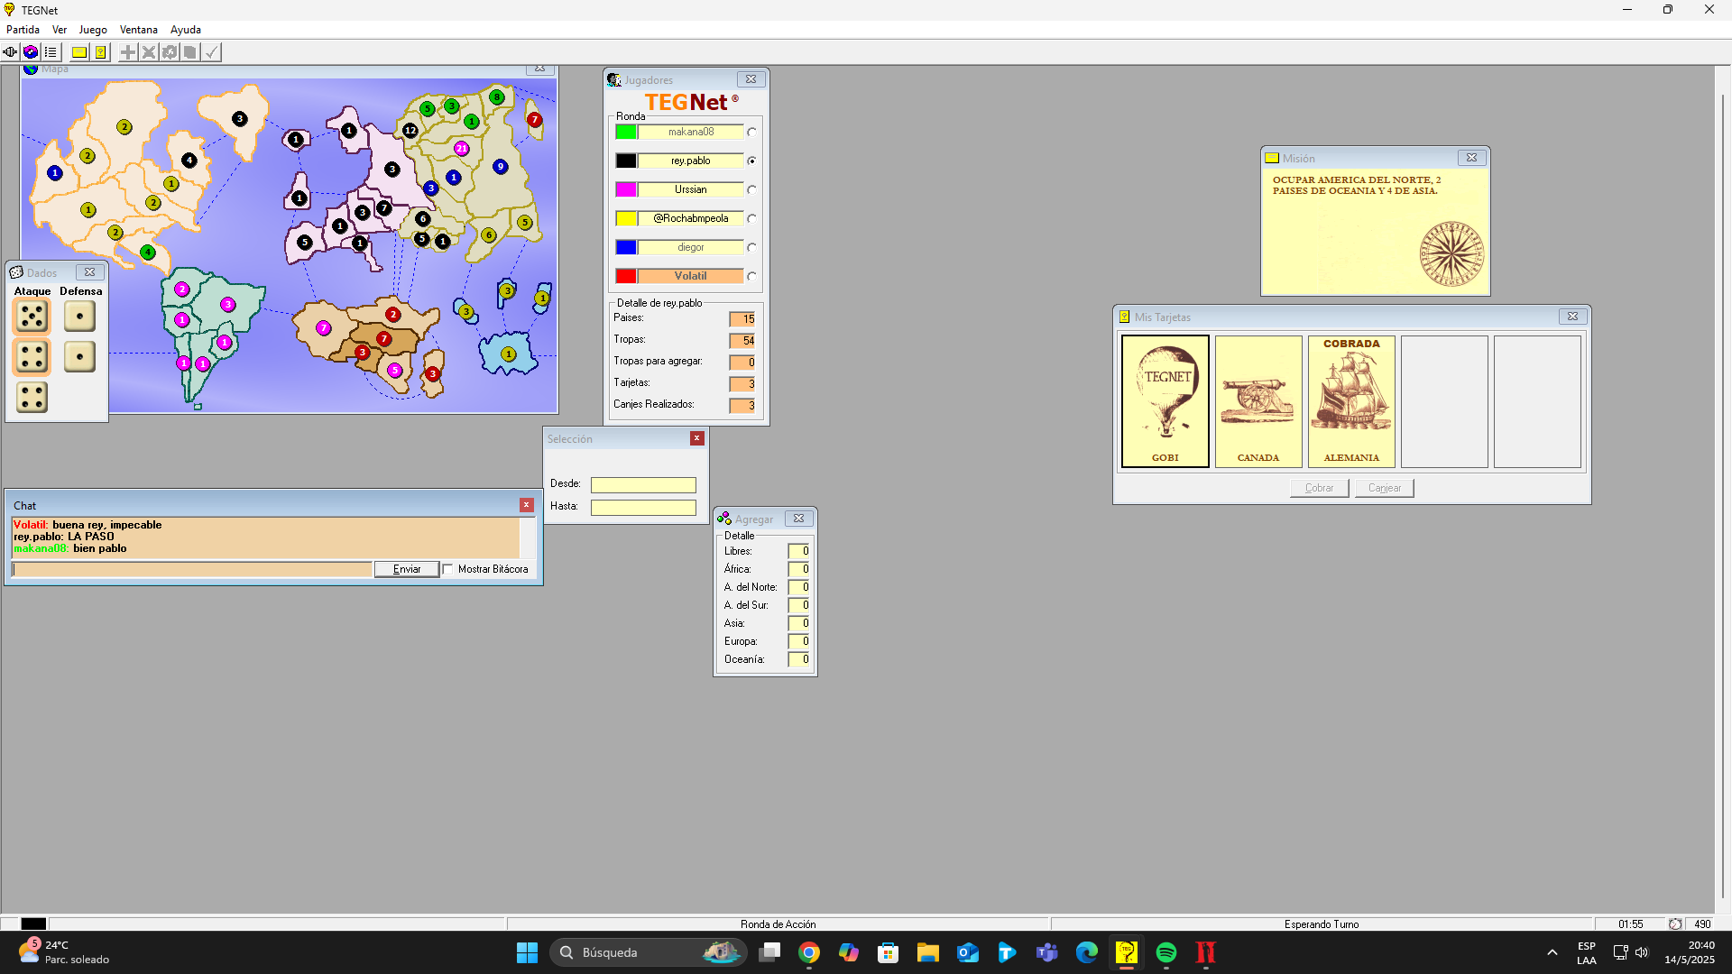
Task: Open the Ver menu
Action: [x=60, y=30]
